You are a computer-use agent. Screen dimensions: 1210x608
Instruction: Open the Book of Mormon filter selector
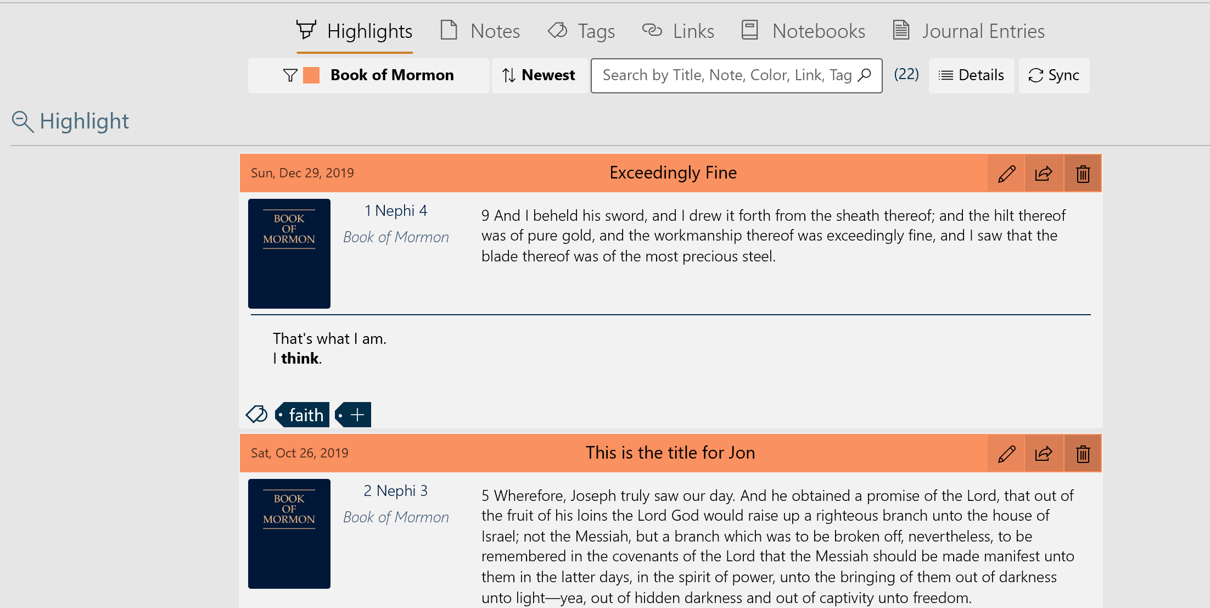tap(391, 75)
